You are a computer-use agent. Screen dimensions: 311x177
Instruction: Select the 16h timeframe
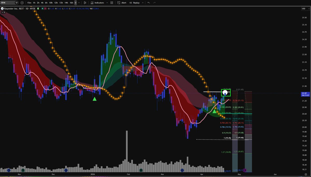click(72, 3)
